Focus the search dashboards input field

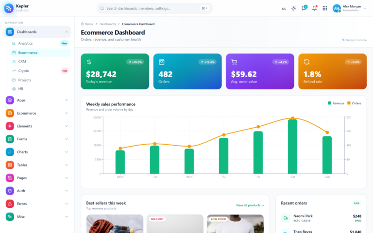point(154,8)
